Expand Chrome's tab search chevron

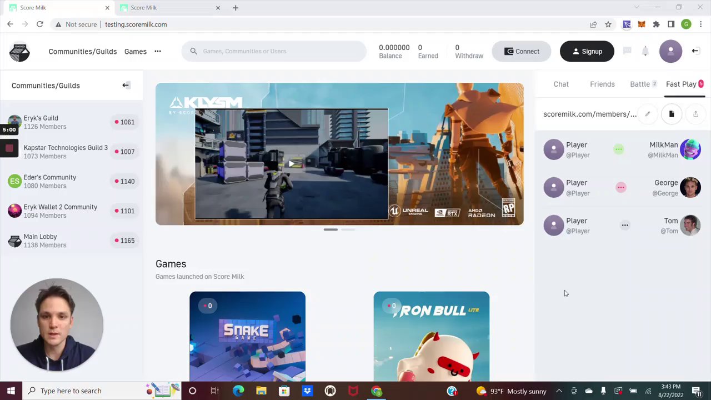tap(637, 7)
